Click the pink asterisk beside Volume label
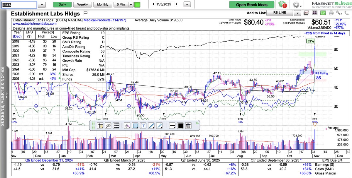Viewport: 352px width, 178px height. [326, 129]
